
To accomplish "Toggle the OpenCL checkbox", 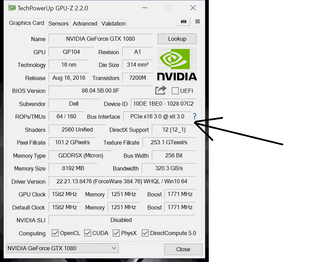I will point(55,233).
